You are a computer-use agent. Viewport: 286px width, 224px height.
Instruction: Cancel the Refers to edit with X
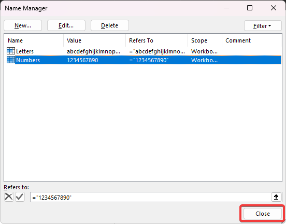click(x=9, y=197)
